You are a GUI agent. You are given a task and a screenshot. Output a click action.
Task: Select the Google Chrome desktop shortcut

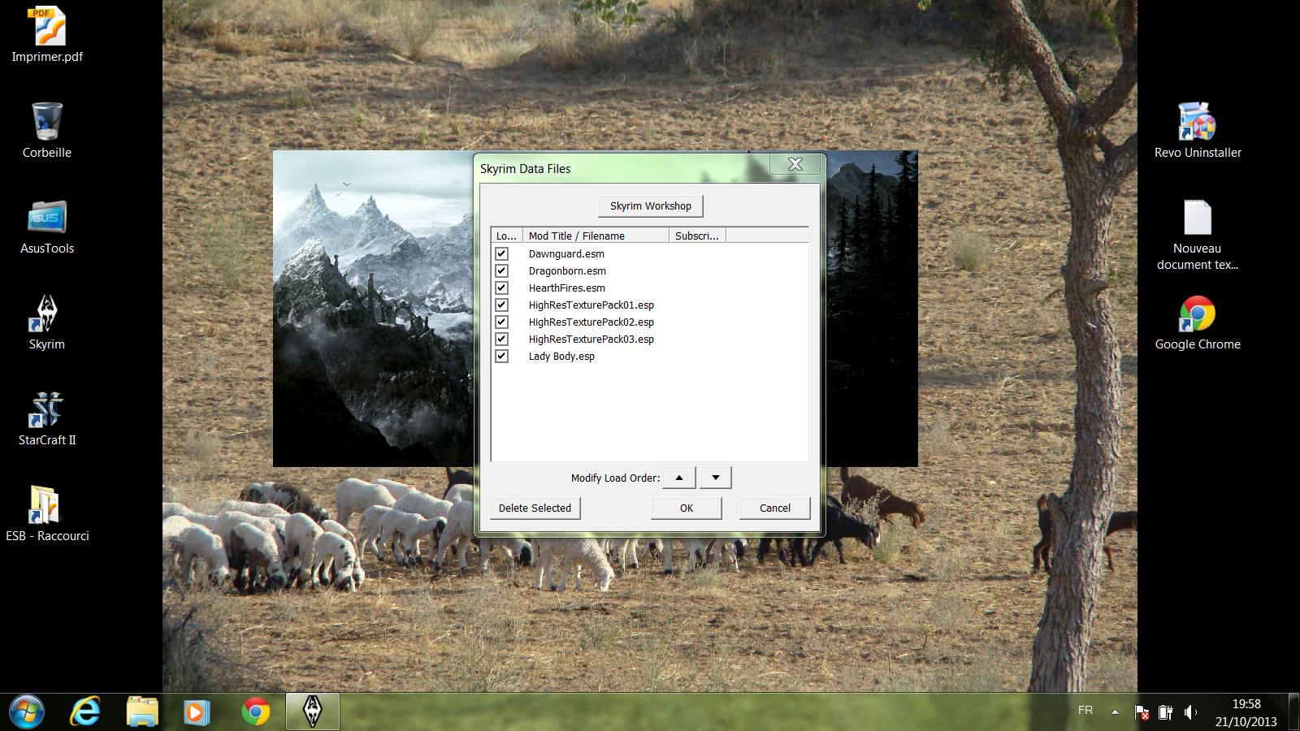point(1198,322)
